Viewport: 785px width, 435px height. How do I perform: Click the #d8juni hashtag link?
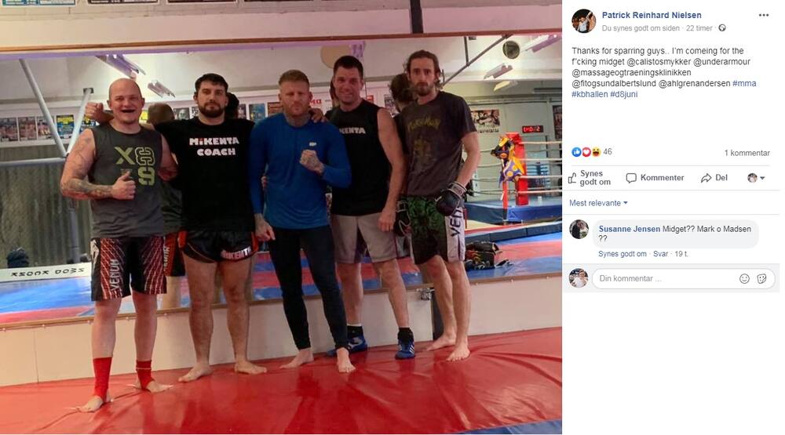pyautogui.click(x=624, y=94)
